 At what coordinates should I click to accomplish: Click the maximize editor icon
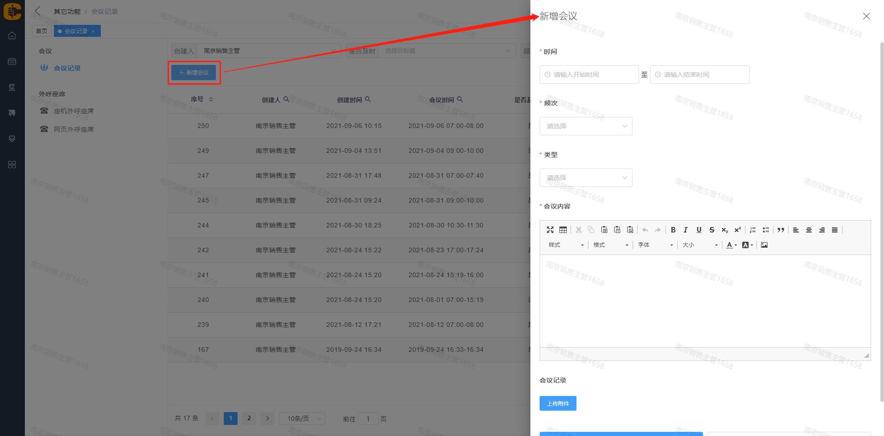click(x=550, y=230)
